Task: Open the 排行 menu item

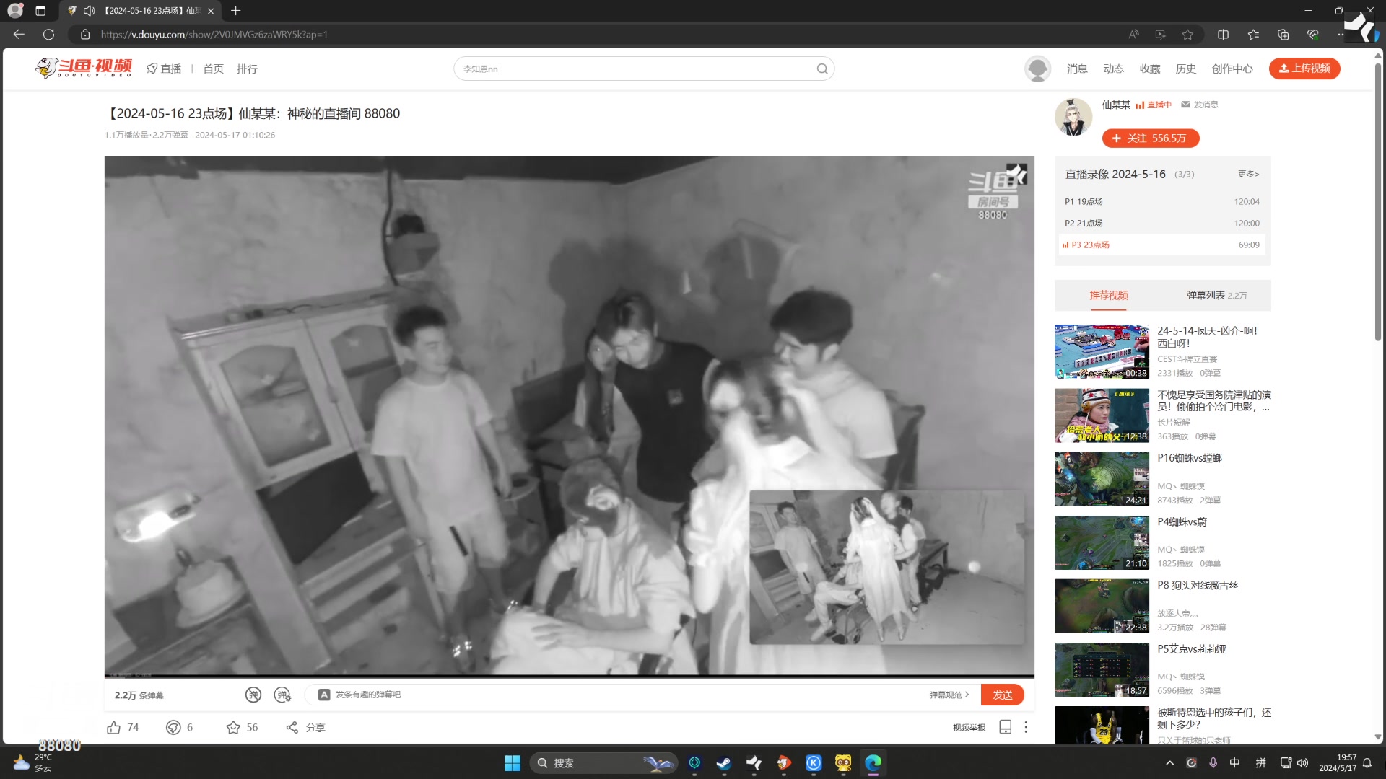Action: pos(248,68)
